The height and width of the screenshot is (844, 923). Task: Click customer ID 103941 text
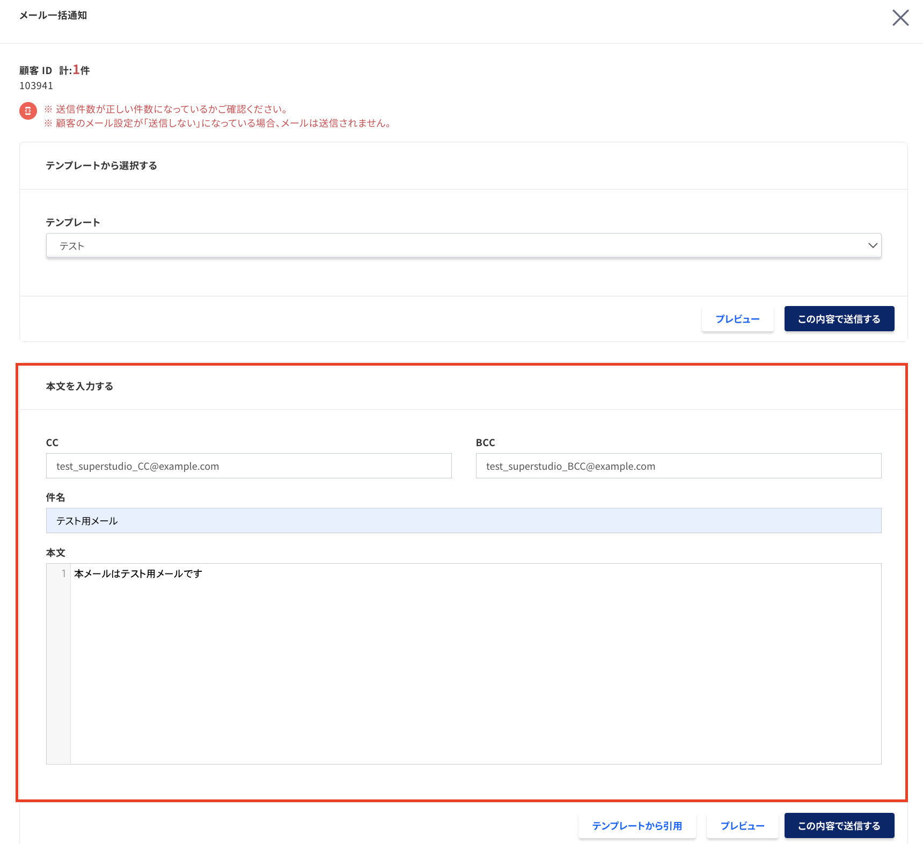pos(36,86)
